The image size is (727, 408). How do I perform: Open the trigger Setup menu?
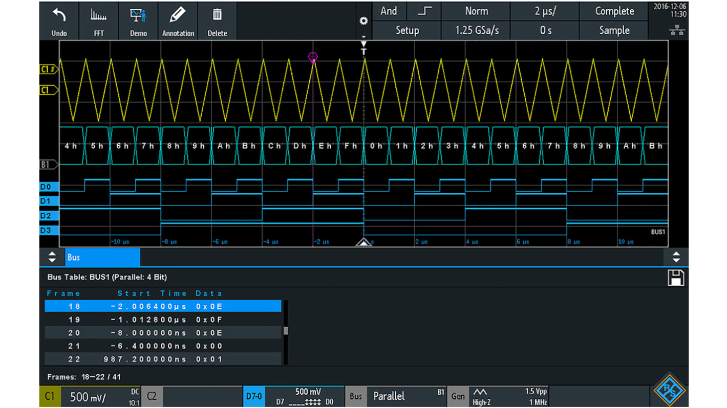[x=407, y=30]
